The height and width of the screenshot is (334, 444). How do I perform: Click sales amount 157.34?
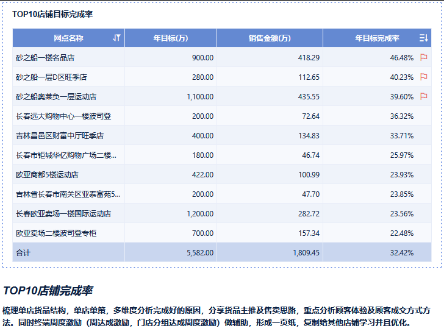click(x=309, y=233)
